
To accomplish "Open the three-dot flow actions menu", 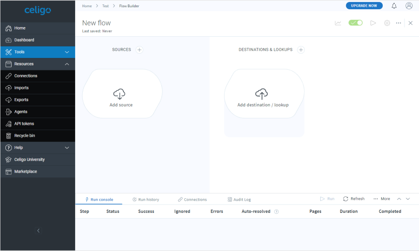I will point(398,23).
